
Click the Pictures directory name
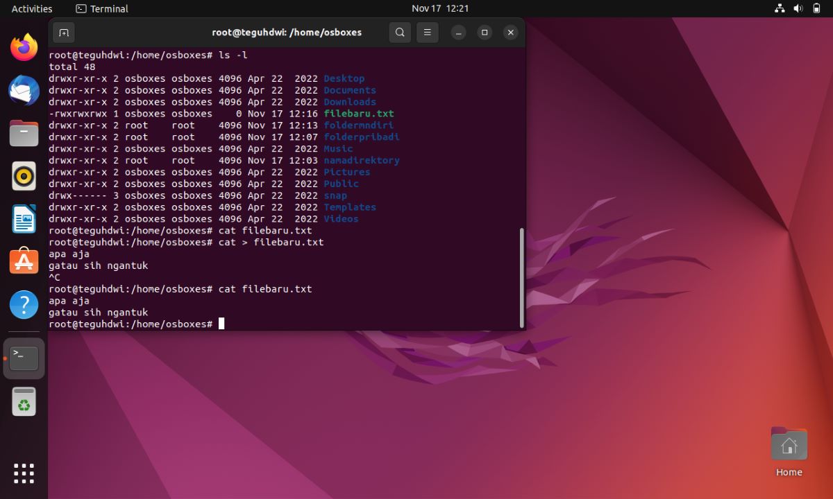[347, 172]
